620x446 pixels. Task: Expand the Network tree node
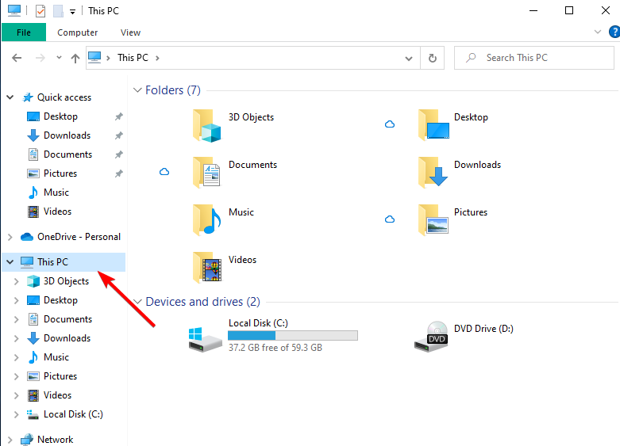tap(10, 440)
